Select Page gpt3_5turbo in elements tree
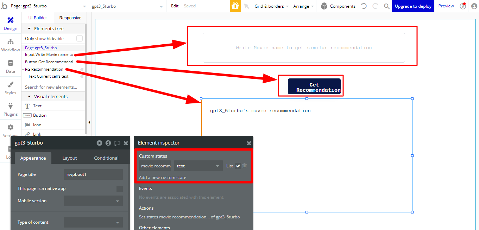Screen dimensions: 479x230 click(x=41, y=48)
